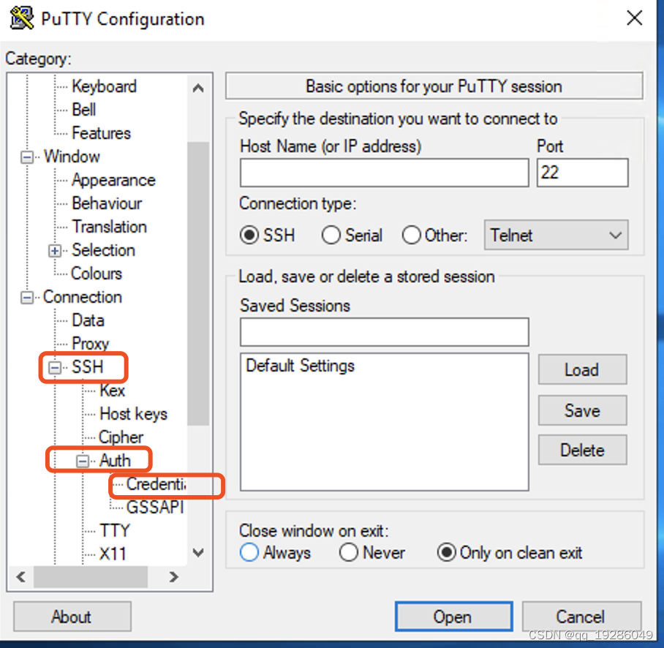This screenshot has width=664, height=648.
Task: Click the About button
Action: click(x=72, y=616)
